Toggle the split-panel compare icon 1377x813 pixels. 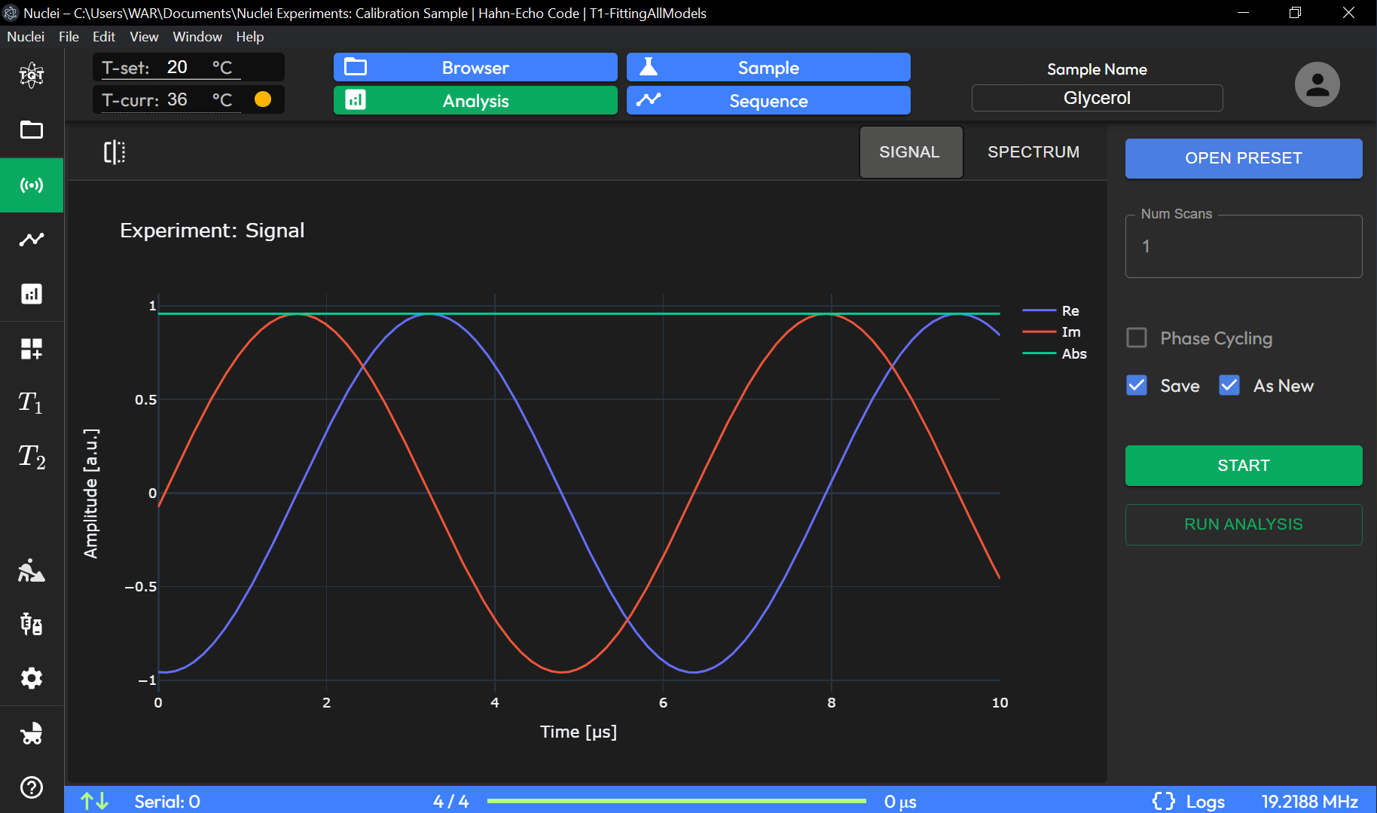point(114,152)
